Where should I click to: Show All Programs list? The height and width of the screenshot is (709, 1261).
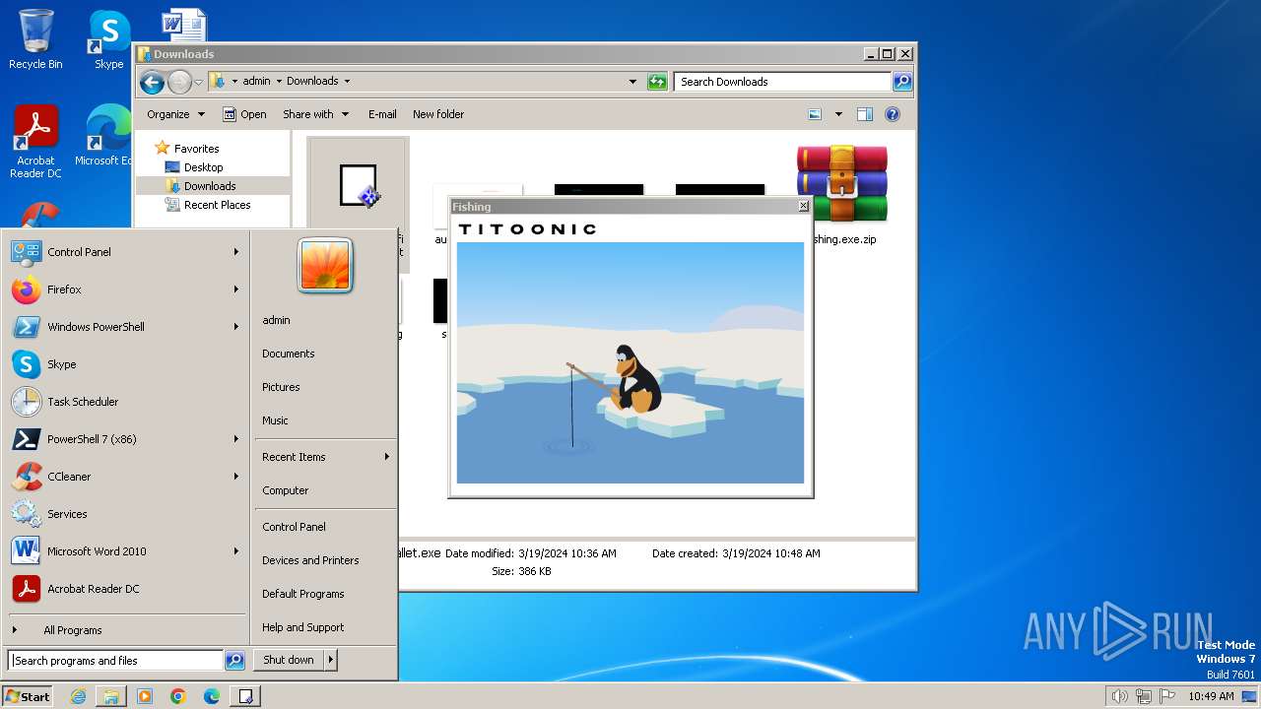73,630
